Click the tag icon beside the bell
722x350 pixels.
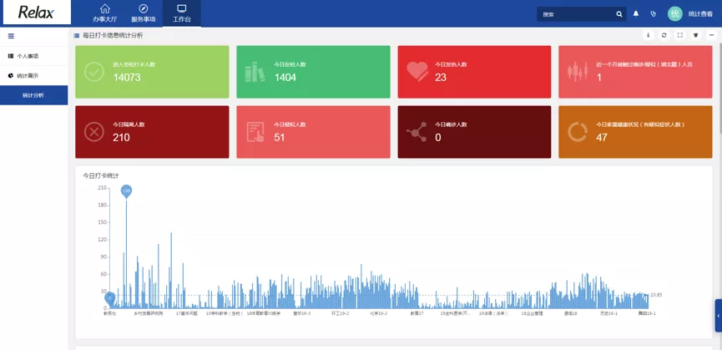653,14
